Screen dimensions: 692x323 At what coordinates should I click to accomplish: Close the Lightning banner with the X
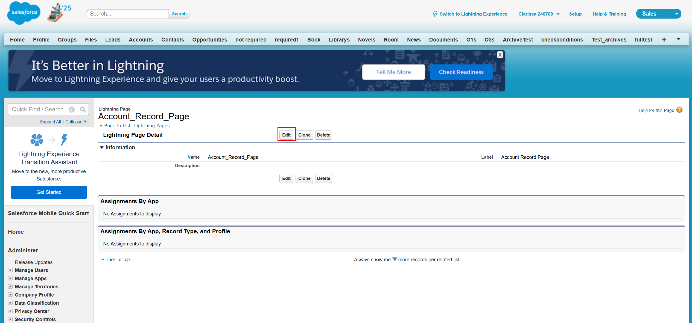pyautogui.click(x=500, y=55)
